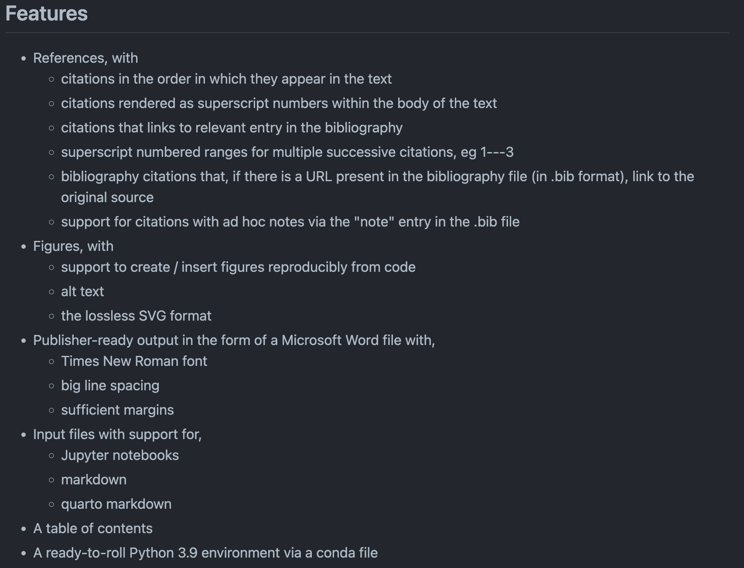
Task: Click 'Times New Roman font' item
Action: [x=134, y=361]
